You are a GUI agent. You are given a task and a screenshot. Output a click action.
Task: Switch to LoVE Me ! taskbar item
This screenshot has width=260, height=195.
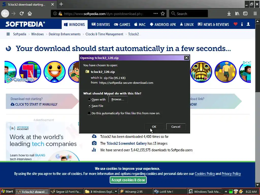[x=169, y=191]
